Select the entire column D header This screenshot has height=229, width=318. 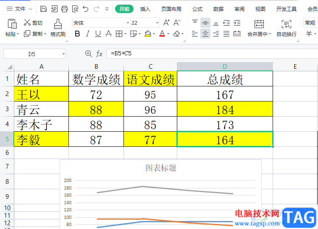(225, 67)
